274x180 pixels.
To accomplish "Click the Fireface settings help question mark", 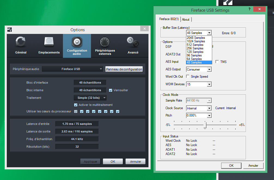I will [x=249, y=9].
